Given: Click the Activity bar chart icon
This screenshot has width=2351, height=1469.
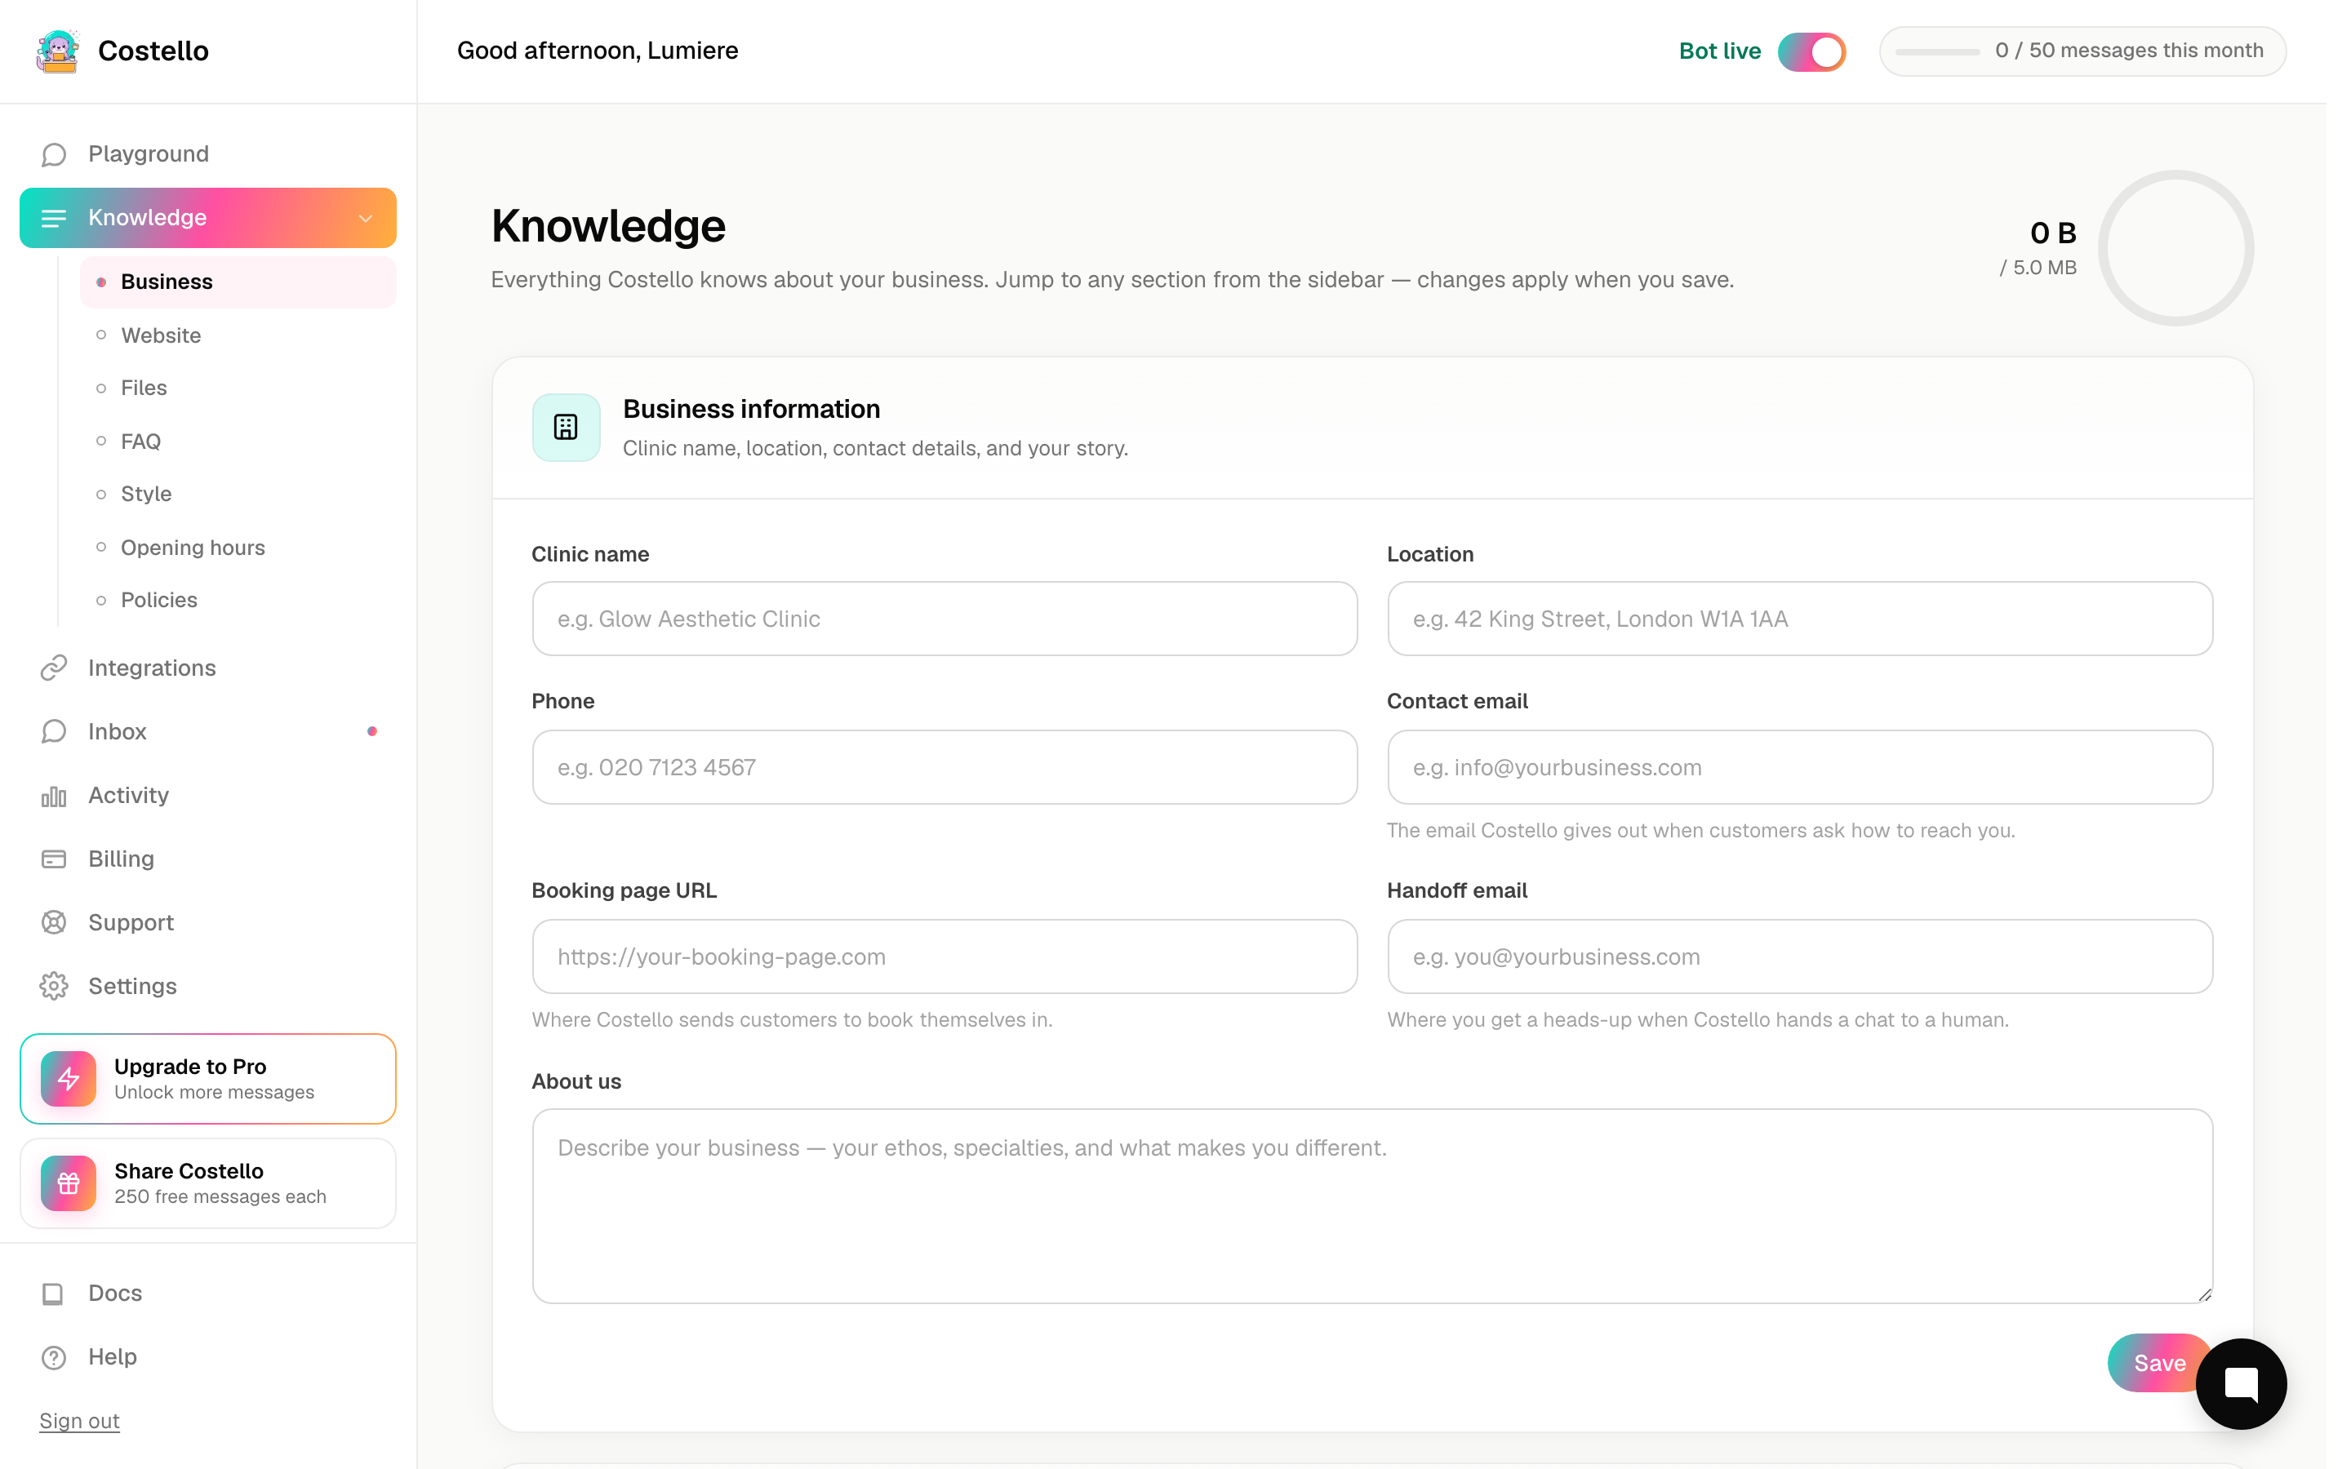Looking at the screenshot, I should pyautogui.click(x=53, y=796).
